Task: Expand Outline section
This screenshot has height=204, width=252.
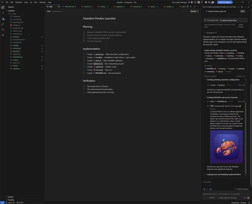Action: tap(11, 197)
